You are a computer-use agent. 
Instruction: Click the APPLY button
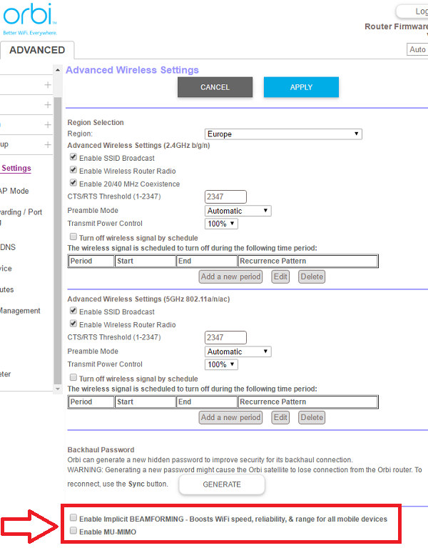[x=301, y=87]
